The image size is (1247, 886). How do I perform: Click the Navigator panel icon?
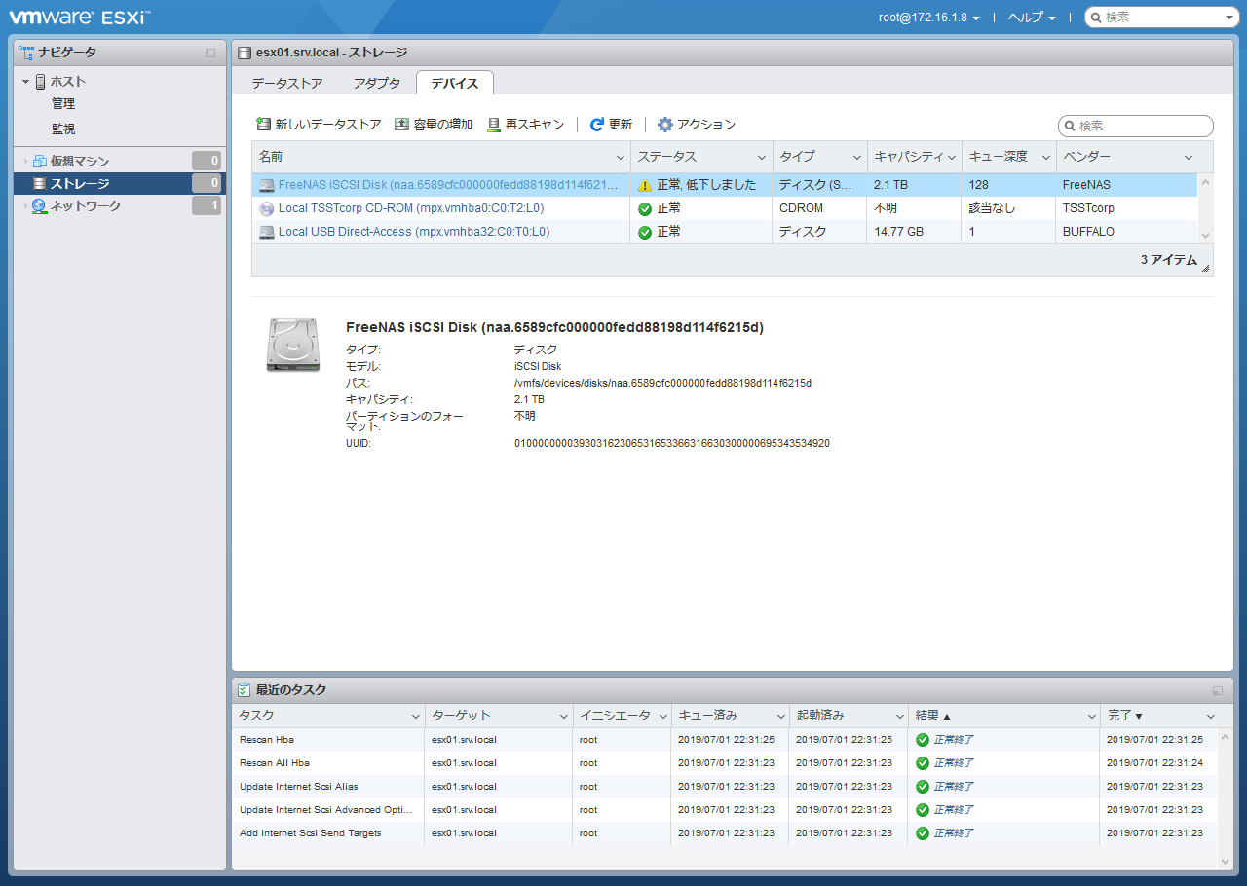click(x=26, y=53)
